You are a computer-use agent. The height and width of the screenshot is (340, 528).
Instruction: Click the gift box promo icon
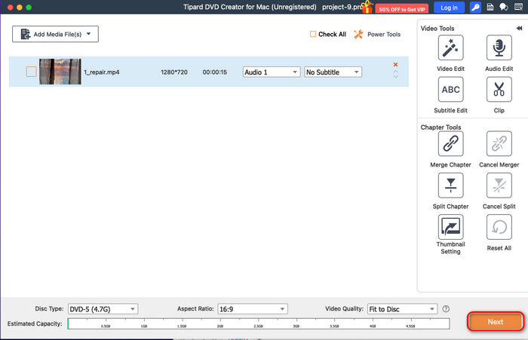(367, 7)
